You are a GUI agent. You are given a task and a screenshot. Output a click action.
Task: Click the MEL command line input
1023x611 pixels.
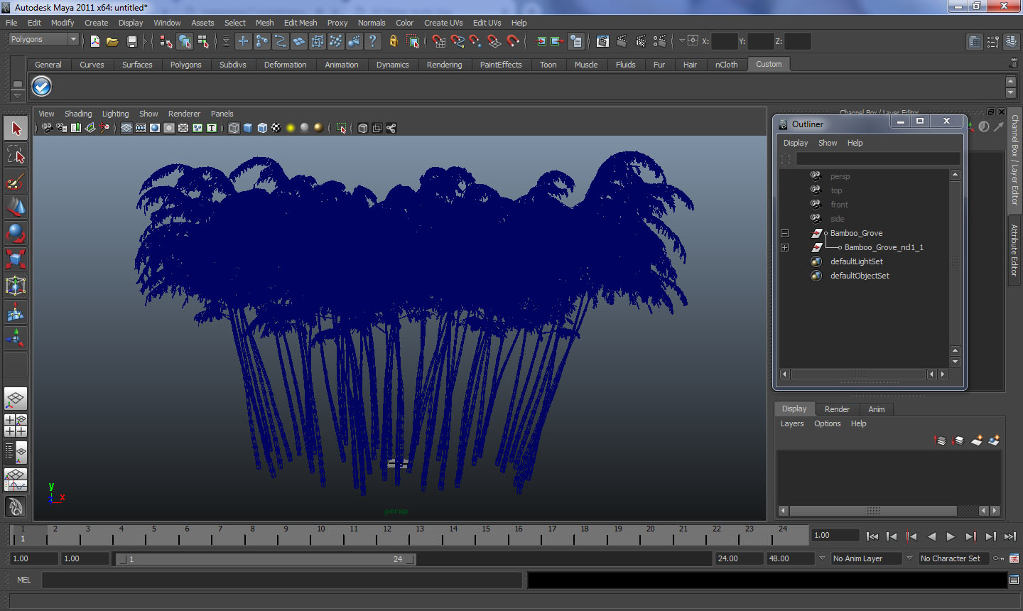(x=282, y=580)
